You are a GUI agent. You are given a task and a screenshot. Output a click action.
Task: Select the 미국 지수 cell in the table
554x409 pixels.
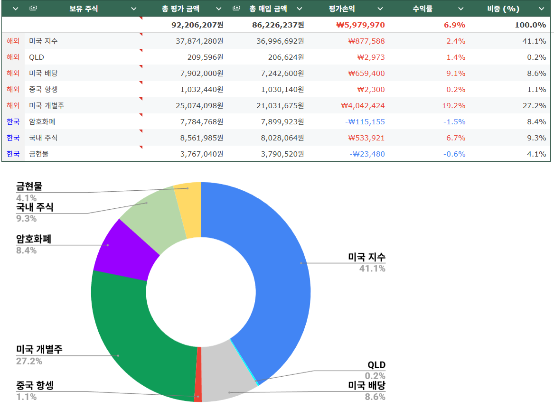coord(84,41)
